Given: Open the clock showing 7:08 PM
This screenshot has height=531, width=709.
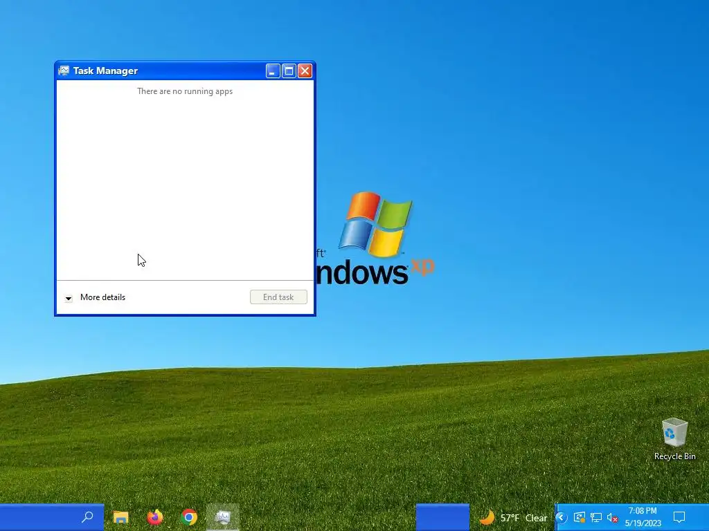Looking at the screenshot, I should [643, 517].
